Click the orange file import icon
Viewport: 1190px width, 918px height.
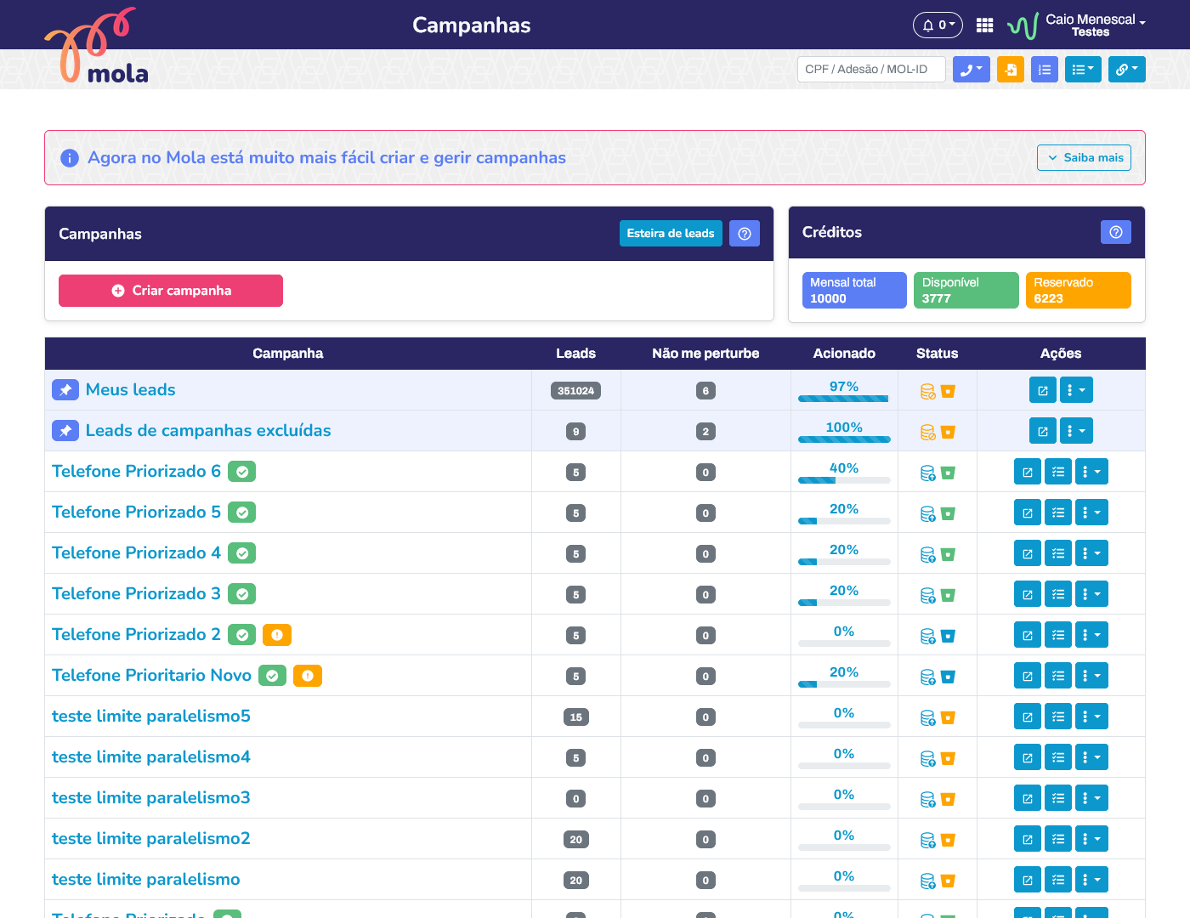point(1010,70)
